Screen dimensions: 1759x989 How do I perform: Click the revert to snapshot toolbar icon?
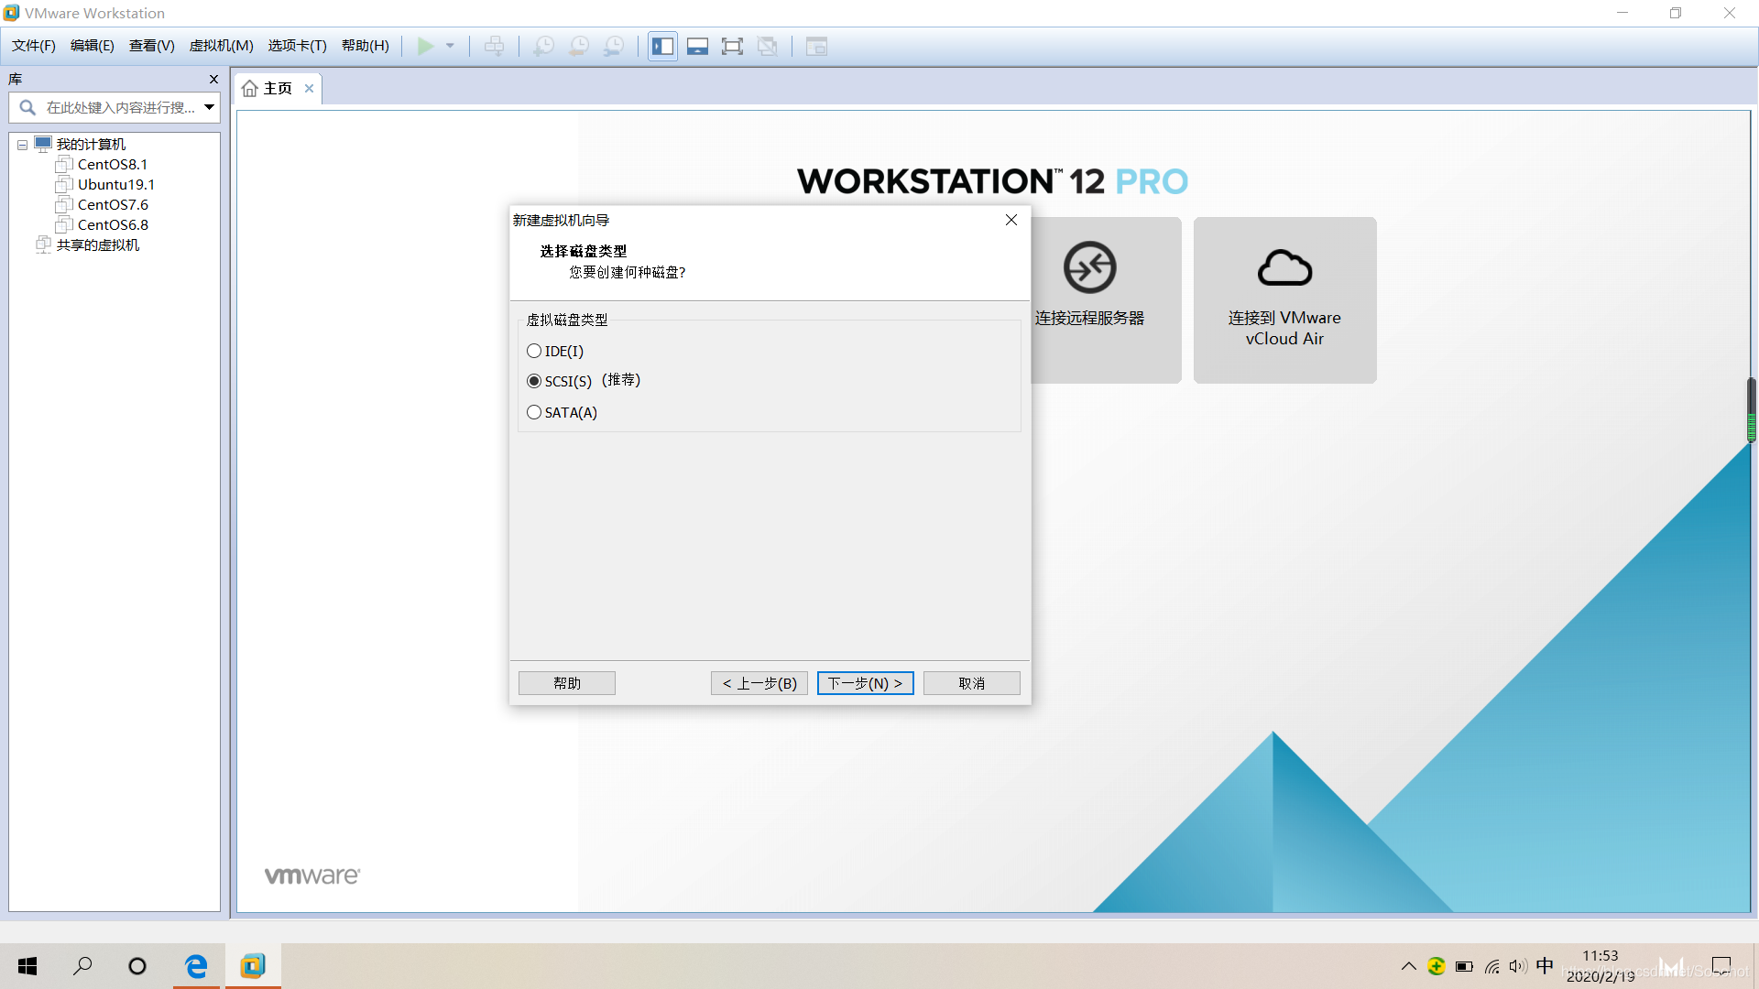click(x=579, y=46)
